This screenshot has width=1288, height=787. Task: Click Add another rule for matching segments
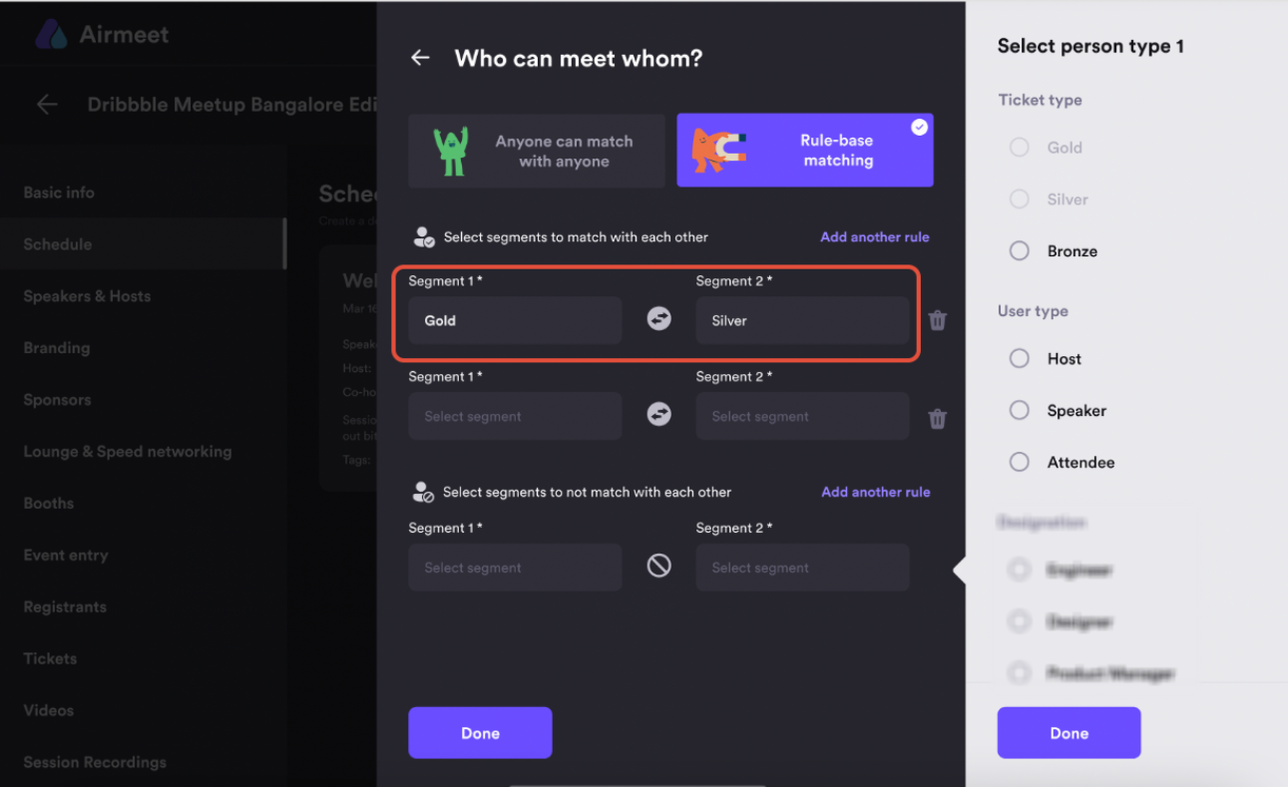[x=875, y=237]
